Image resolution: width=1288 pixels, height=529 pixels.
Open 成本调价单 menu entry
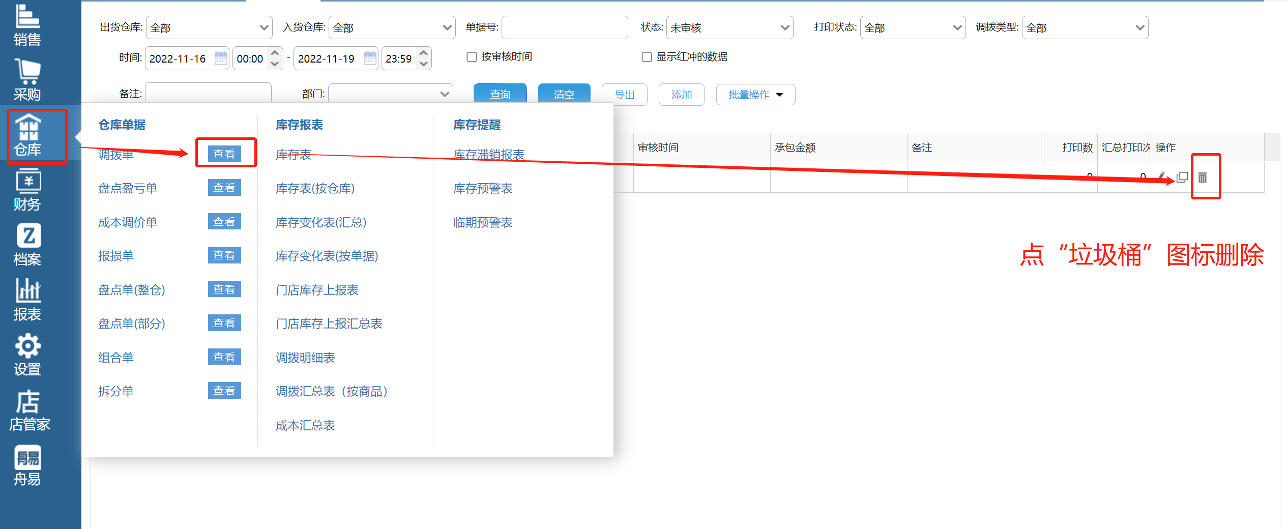click(x=128, y=222)
